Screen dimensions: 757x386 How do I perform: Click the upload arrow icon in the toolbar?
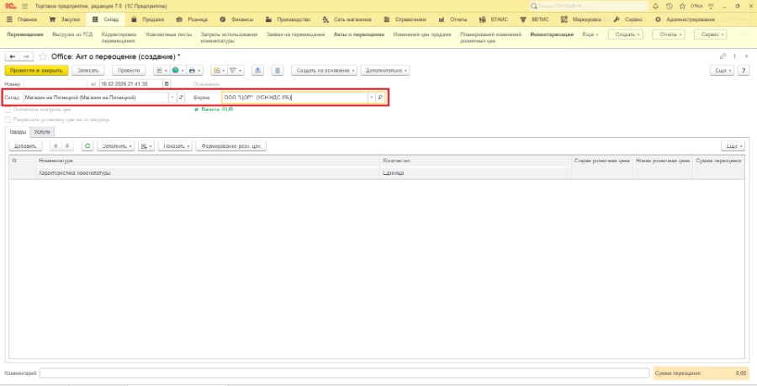258,71
